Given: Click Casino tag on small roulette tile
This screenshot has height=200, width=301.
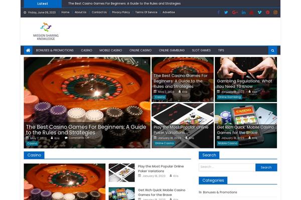Looking at the screenshot, I should pos(160,97).
